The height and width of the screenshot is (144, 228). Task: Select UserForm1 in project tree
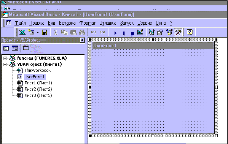pos(35,77)
